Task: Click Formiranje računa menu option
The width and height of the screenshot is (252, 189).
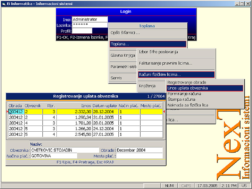Action: point(184,94)
